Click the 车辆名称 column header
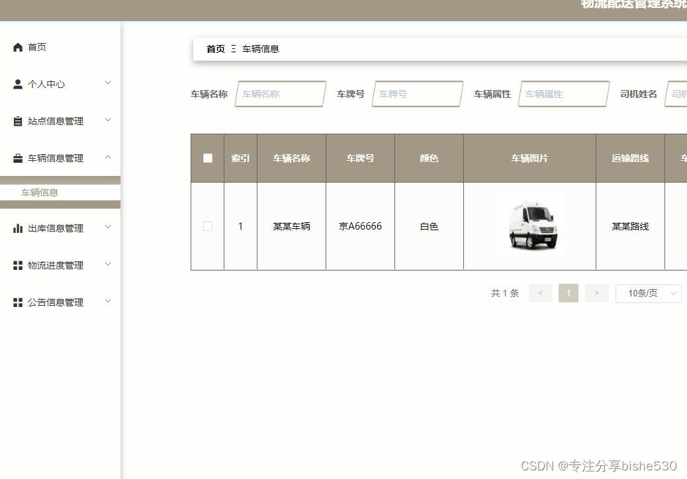The image size is (687, 479). click(x=291, y=158)
